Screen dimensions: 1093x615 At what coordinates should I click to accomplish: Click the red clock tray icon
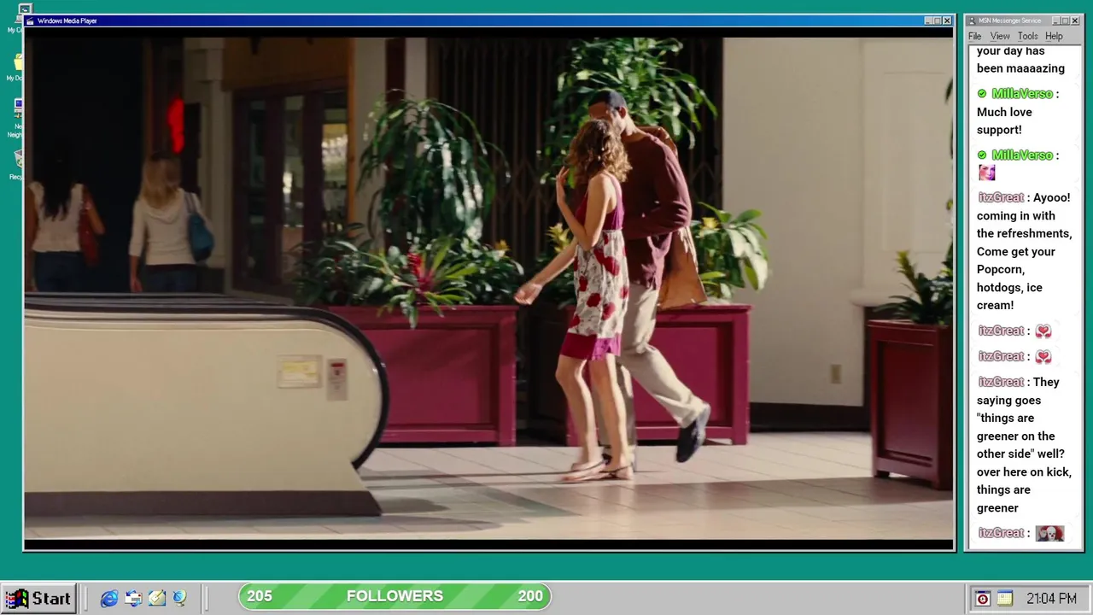point(983,599)
